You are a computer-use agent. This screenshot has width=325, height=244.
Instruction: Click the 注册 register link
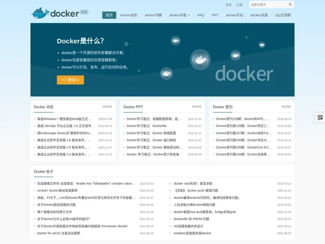click(239, 5)
